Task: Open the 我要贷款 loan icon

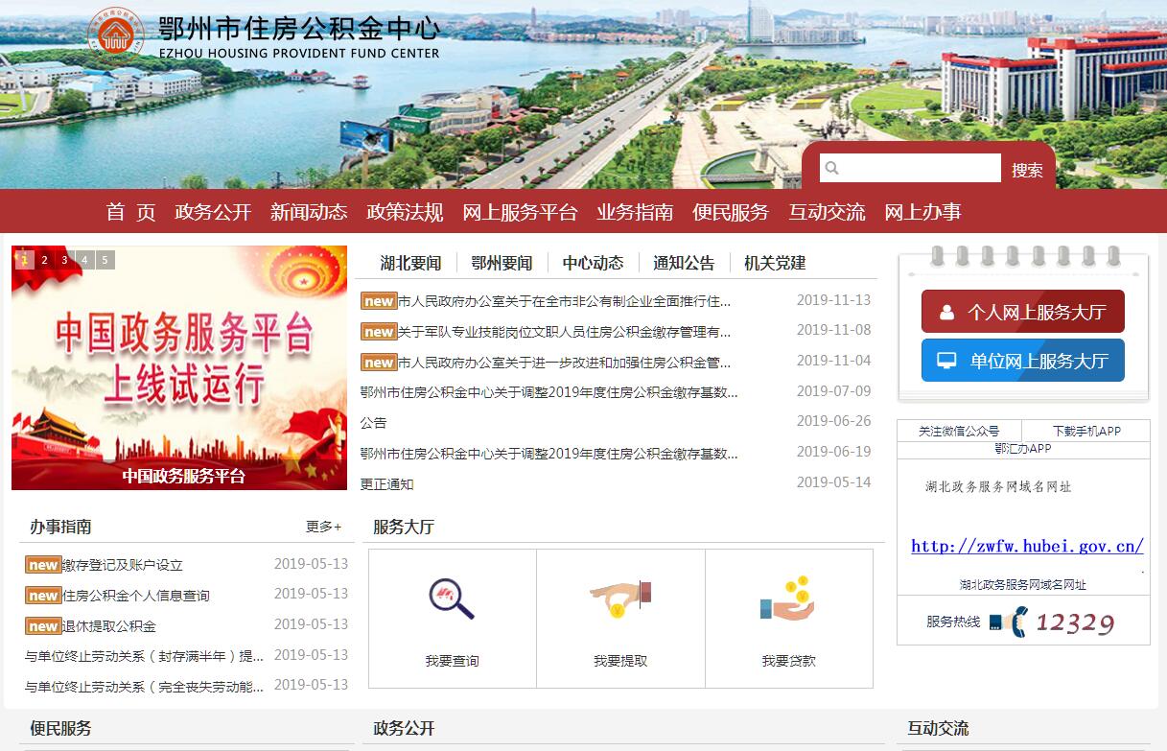Action: point(788,599)
